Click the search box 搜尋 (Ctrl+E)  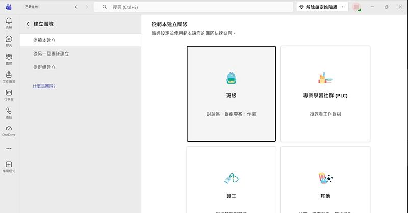[x=194, y=7]
